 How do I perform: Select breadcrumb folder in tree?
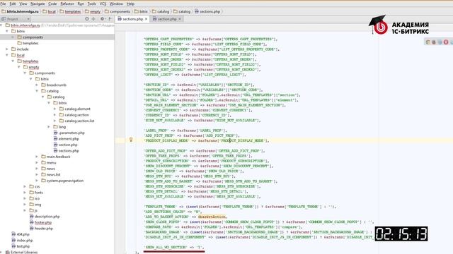coord(54,85)
